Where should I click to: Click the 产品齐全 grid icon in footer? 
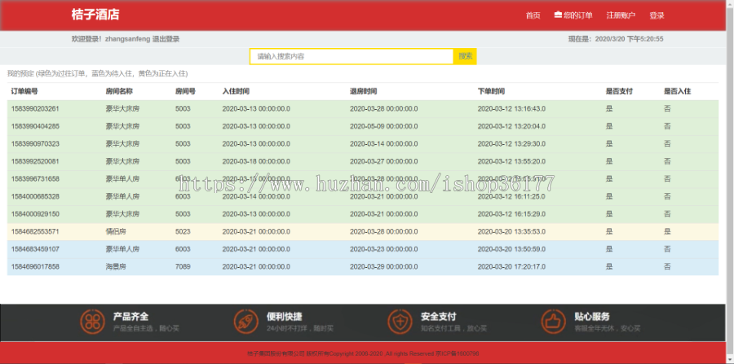click(x=92, y=322)
